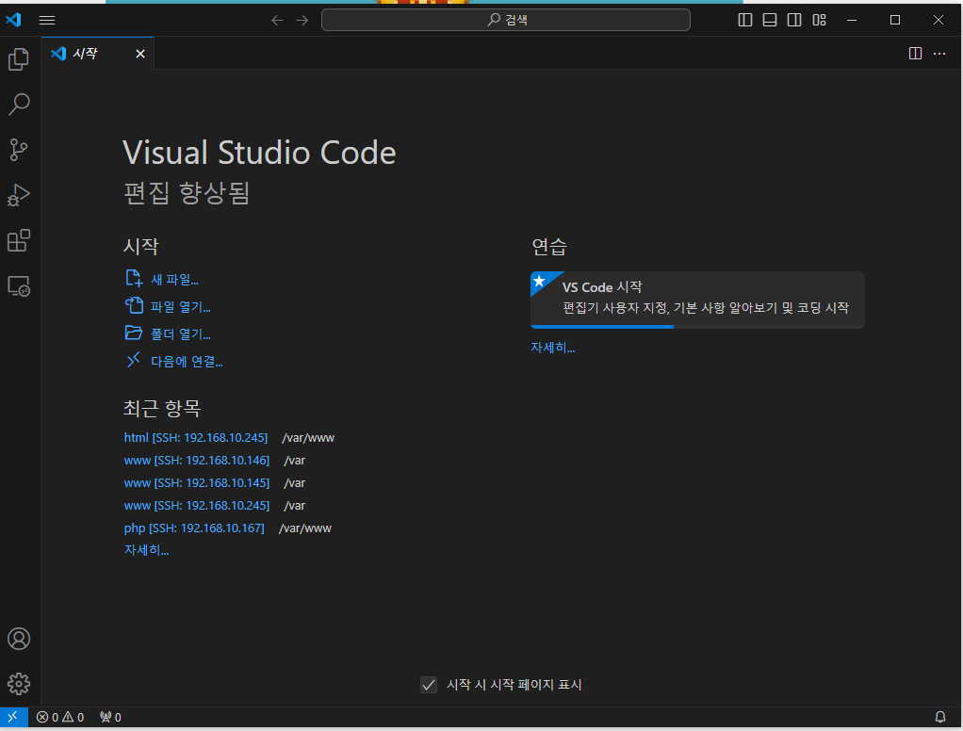Image resolution: width=963 pixels, height=731 pixels.
Task: Click the 폴더 열기... link
Action: (181, 333)
